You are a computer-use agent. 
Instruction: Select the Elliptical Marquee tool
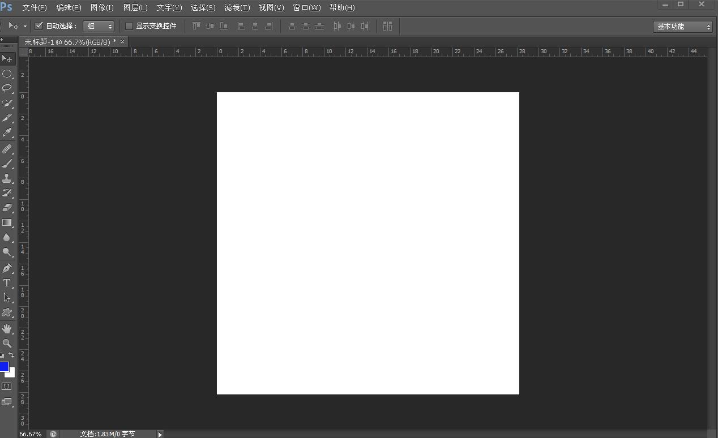click(7, 74)
